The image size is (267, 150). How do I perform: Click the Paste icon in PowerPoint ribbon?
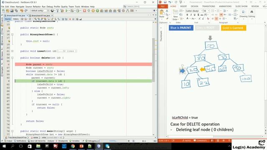[x=162, y=12]
